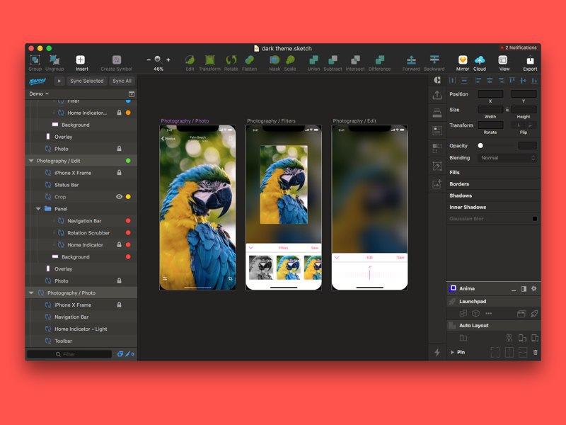Apply the Difference boolean operation
This screenshot has width=566, height=425.
coord(379,59)
